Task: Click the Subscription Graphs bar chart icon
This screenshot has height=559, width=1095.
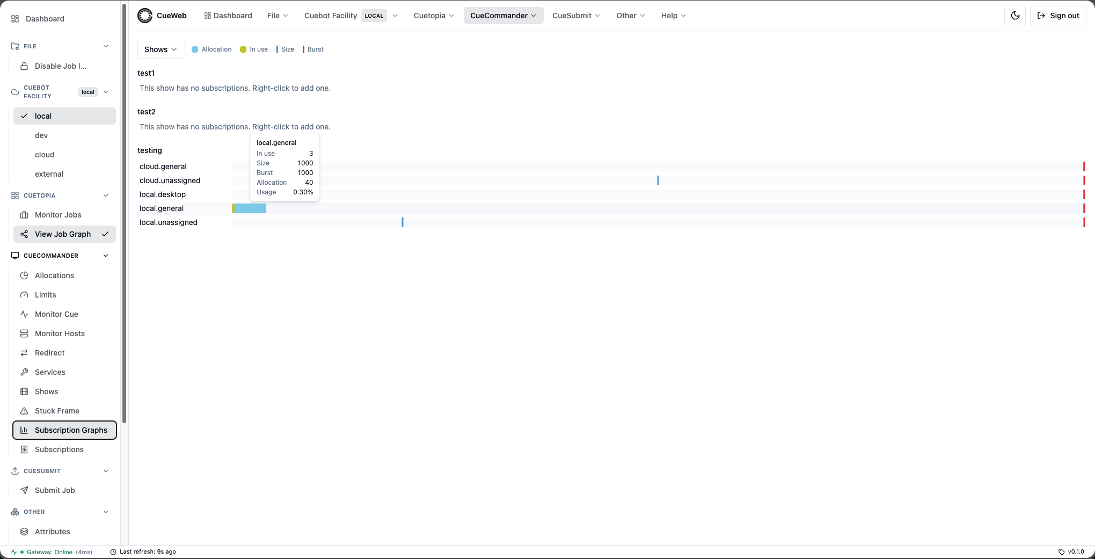Action: [x=24, y=430]
